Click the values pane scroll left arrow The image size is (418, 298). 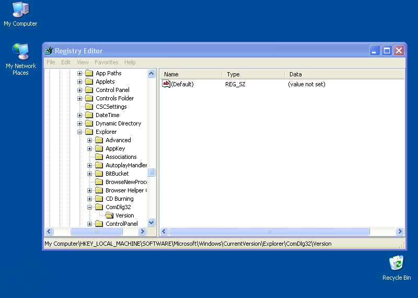click(164, 231)
